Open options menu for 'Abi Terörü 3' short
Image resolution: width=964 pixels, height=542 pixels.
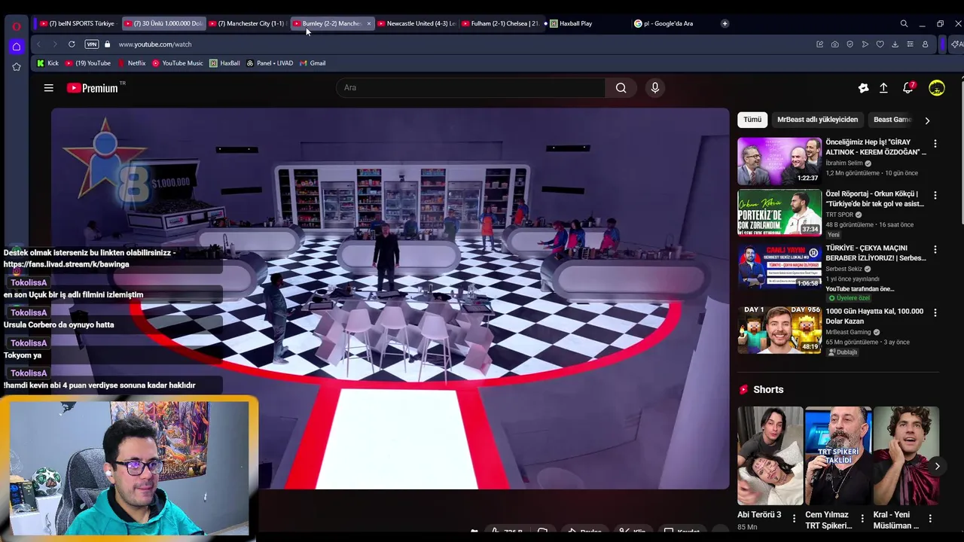[x=794, y=517]
